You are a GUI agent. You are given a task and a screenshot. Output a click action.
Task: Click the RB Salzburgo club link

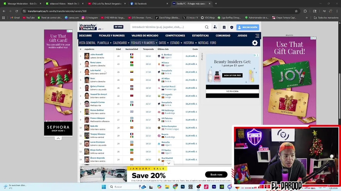tap(168, 110)
